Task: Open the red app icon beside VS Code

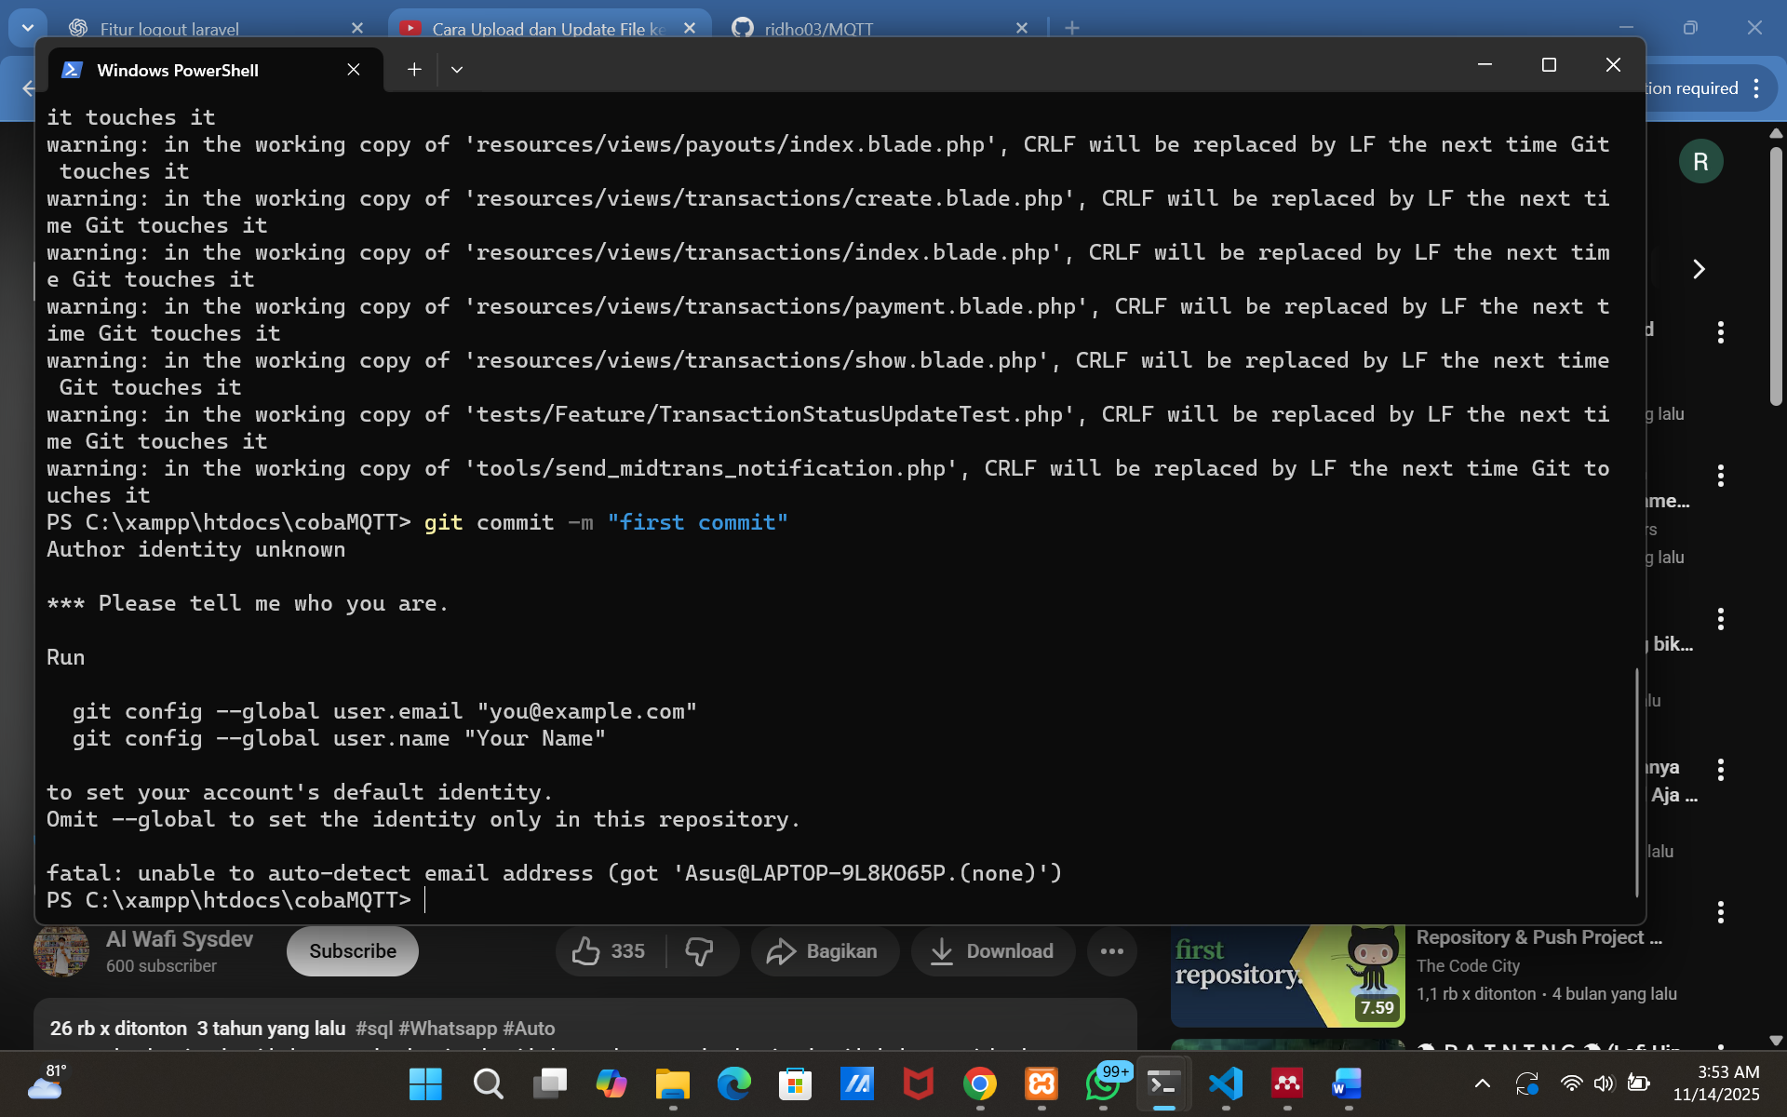Action: point(1287,1084)
